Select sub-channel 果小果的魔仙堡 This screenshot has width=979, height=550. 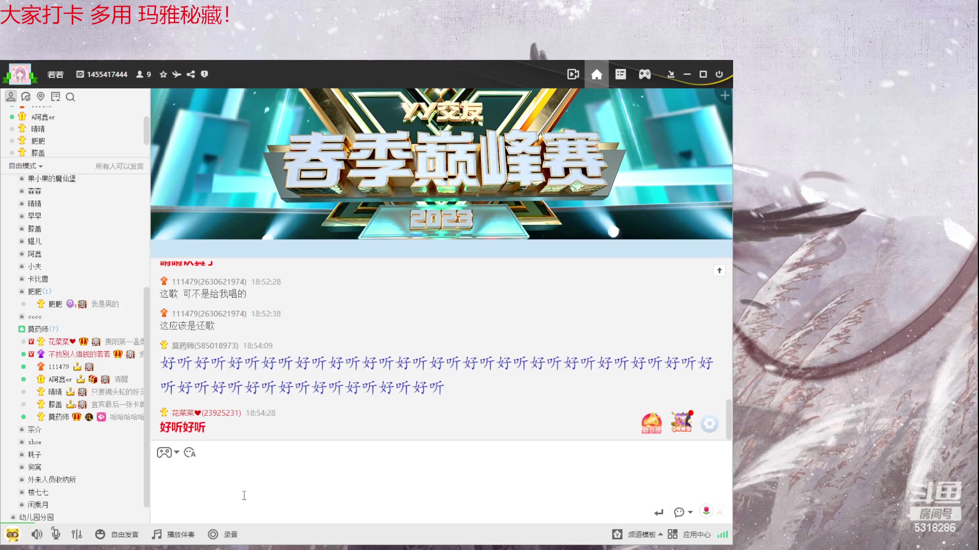(x=52, y=178)
